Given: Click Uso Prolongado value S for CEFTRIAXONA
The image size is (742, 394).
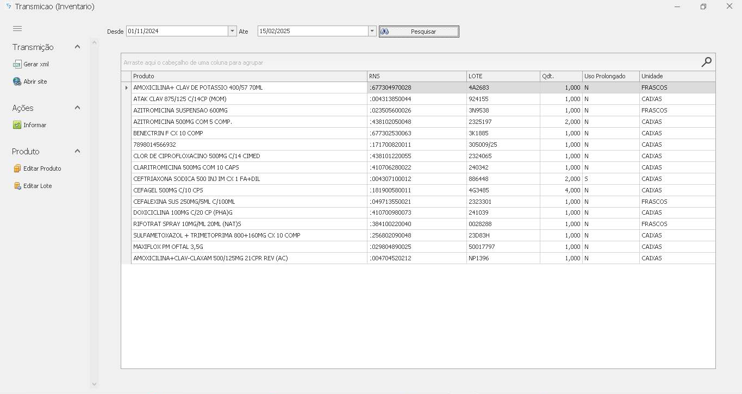Looking at the screenshot, I should point(611,179).
